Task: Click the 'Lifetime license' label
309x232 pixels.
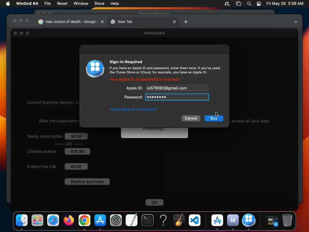Action: pyautogui.click(x=42, y=152)
